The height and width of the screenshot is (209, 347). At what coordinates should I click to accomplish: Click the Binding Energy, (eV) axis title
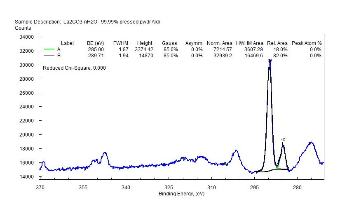[182, 194]
